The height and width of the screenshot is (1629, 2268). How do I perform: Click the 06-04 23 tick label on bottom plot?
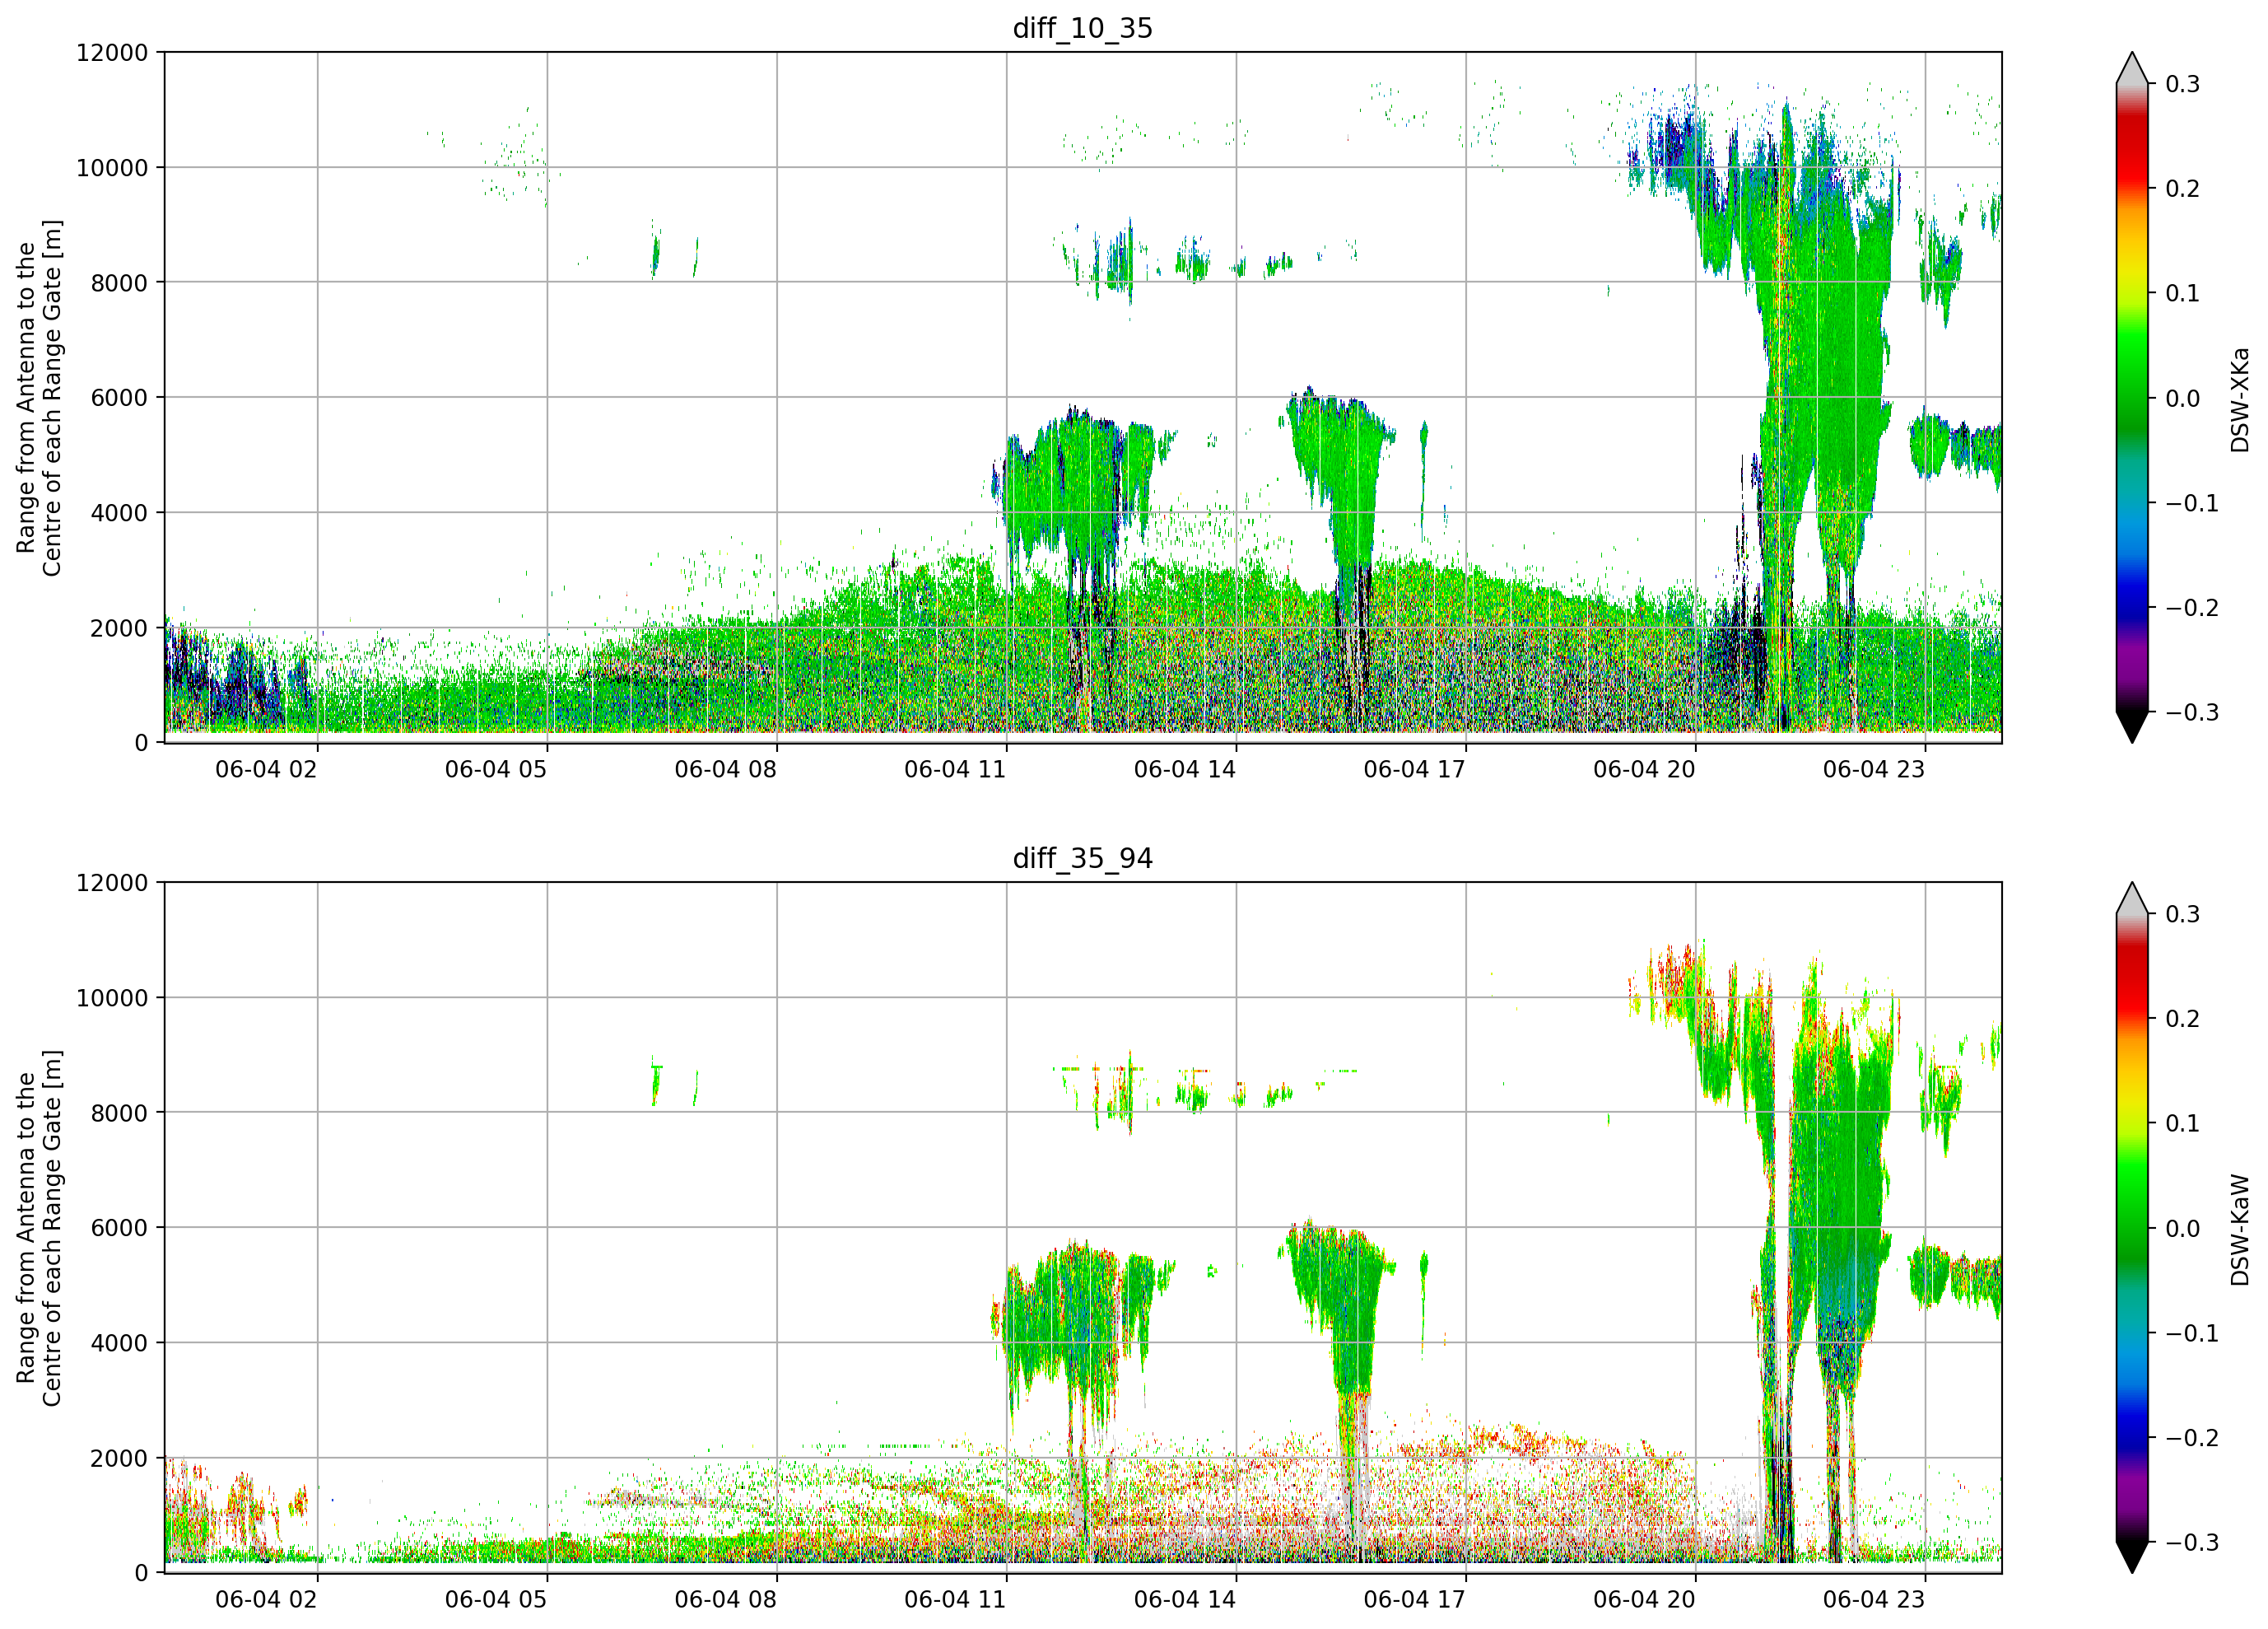coord(1873,1600)
